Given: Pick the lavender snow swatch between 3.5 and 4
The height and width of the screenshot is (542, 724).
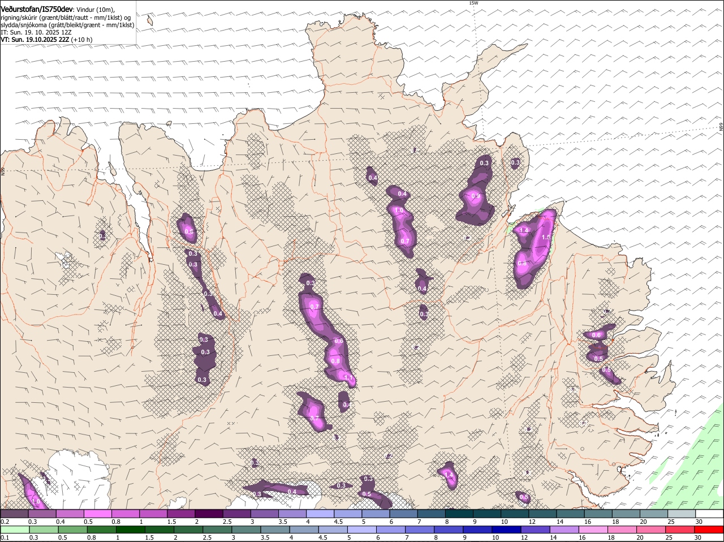Looking at the screenshot, I should [292, 514].
